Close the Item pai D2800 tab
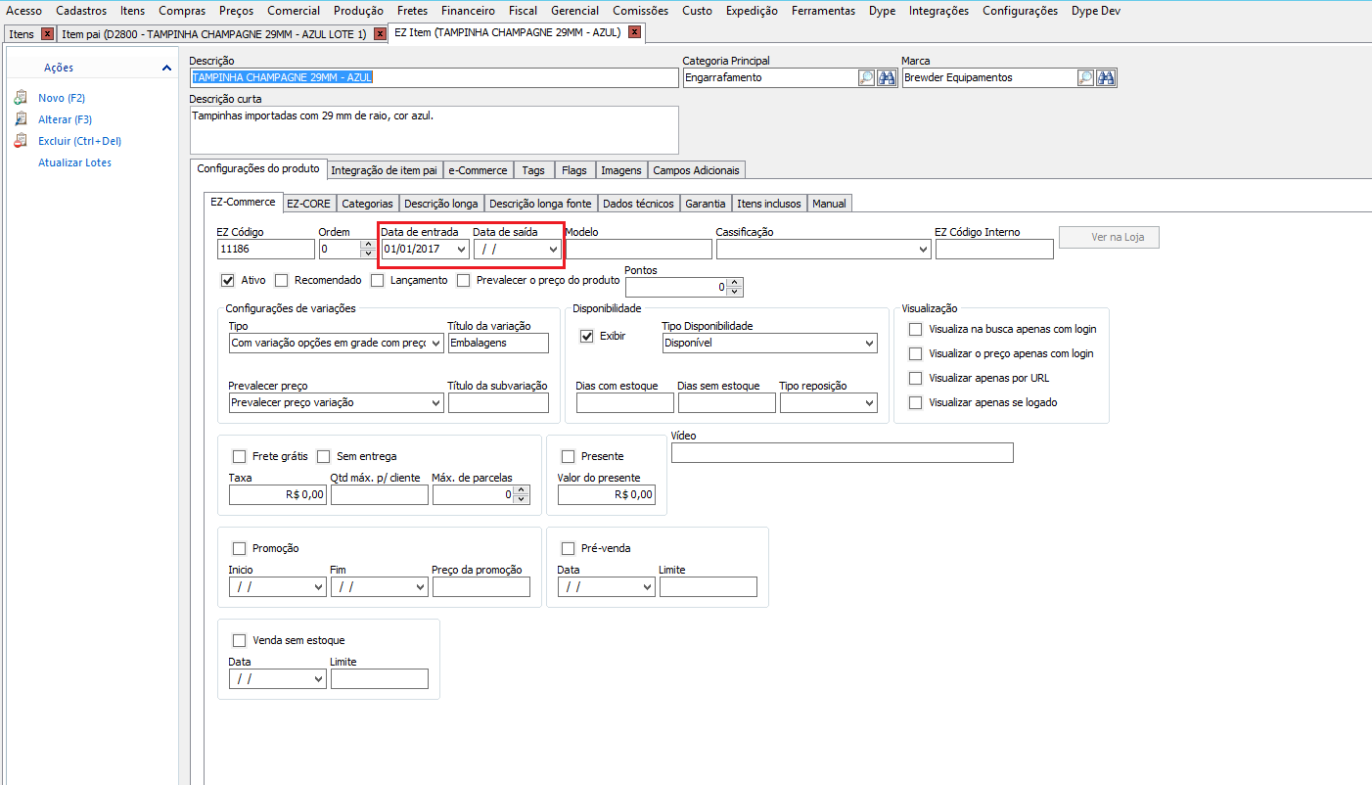Image resolution: width=1372 pixels, height=785 pixels. 380,33
